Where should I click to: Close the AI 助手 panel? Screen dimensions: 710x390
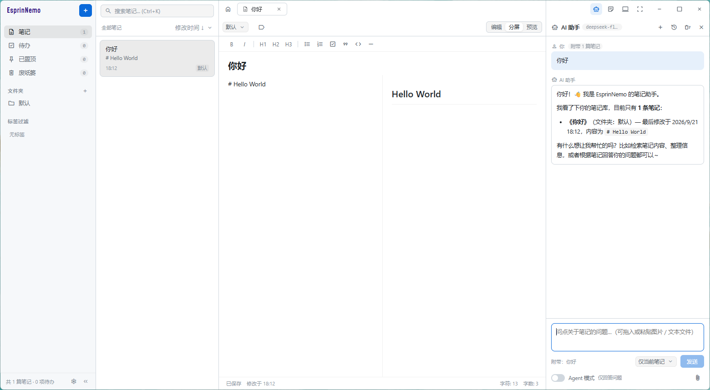click(x=701, y=27)
